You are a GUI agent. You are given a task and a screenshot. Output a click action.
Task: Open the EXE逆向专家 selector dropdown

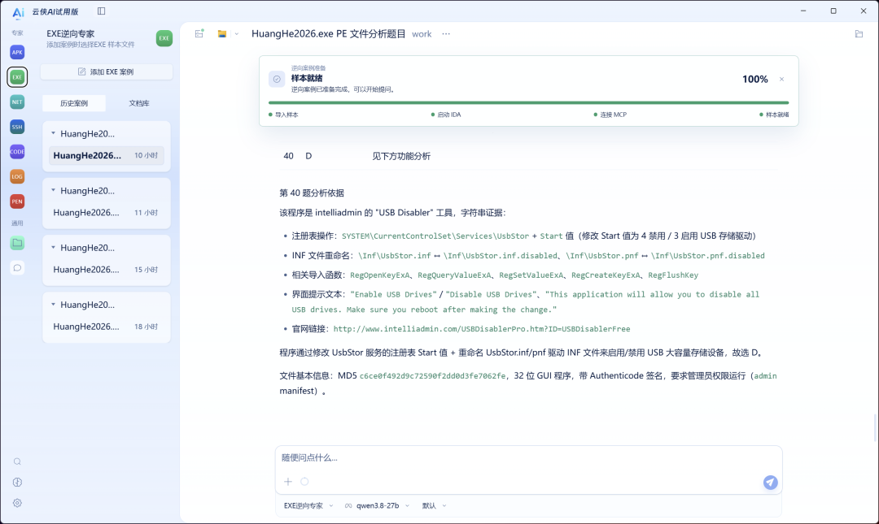point(308,505)
